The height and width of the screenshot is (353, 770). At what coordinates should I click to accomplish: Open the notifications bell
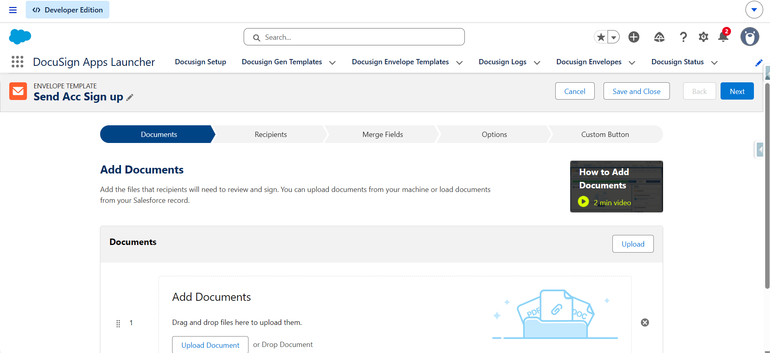click(x=723, y=37)
